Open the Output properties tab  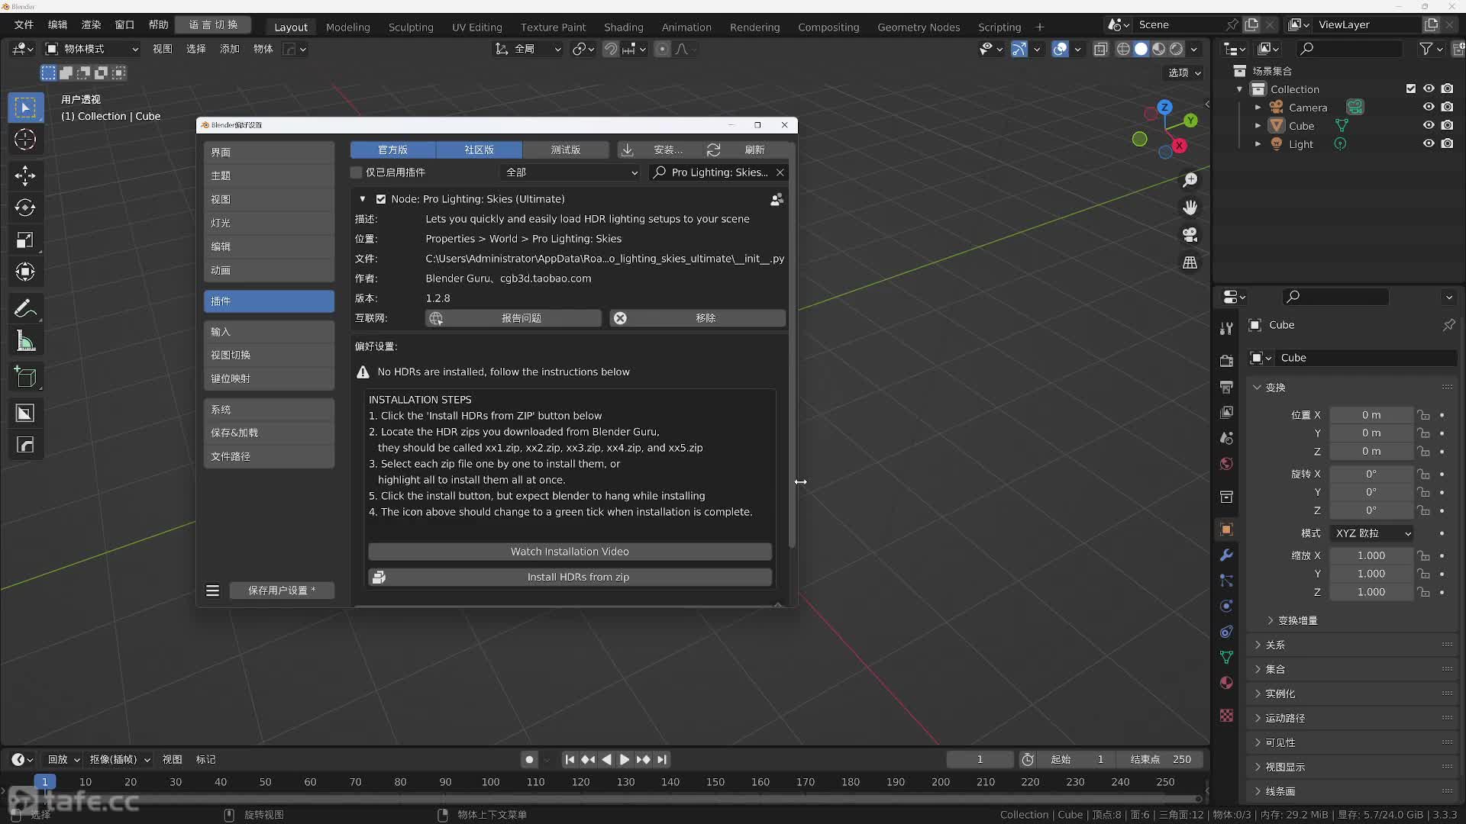coord(1226,387)
